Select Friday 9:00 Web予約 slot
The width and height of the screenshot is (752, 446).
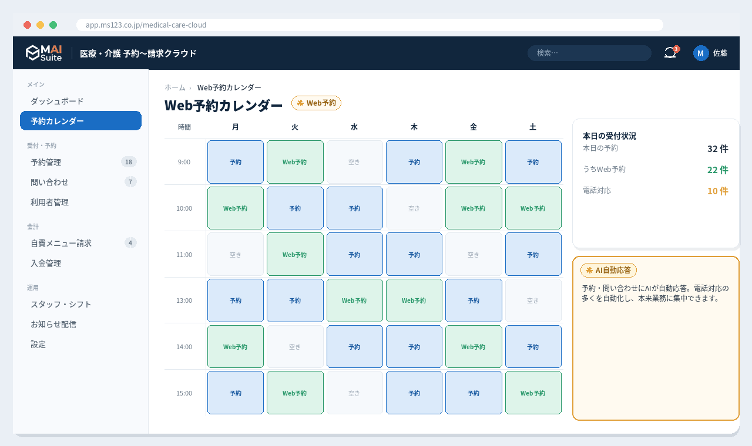pos(474,162)
